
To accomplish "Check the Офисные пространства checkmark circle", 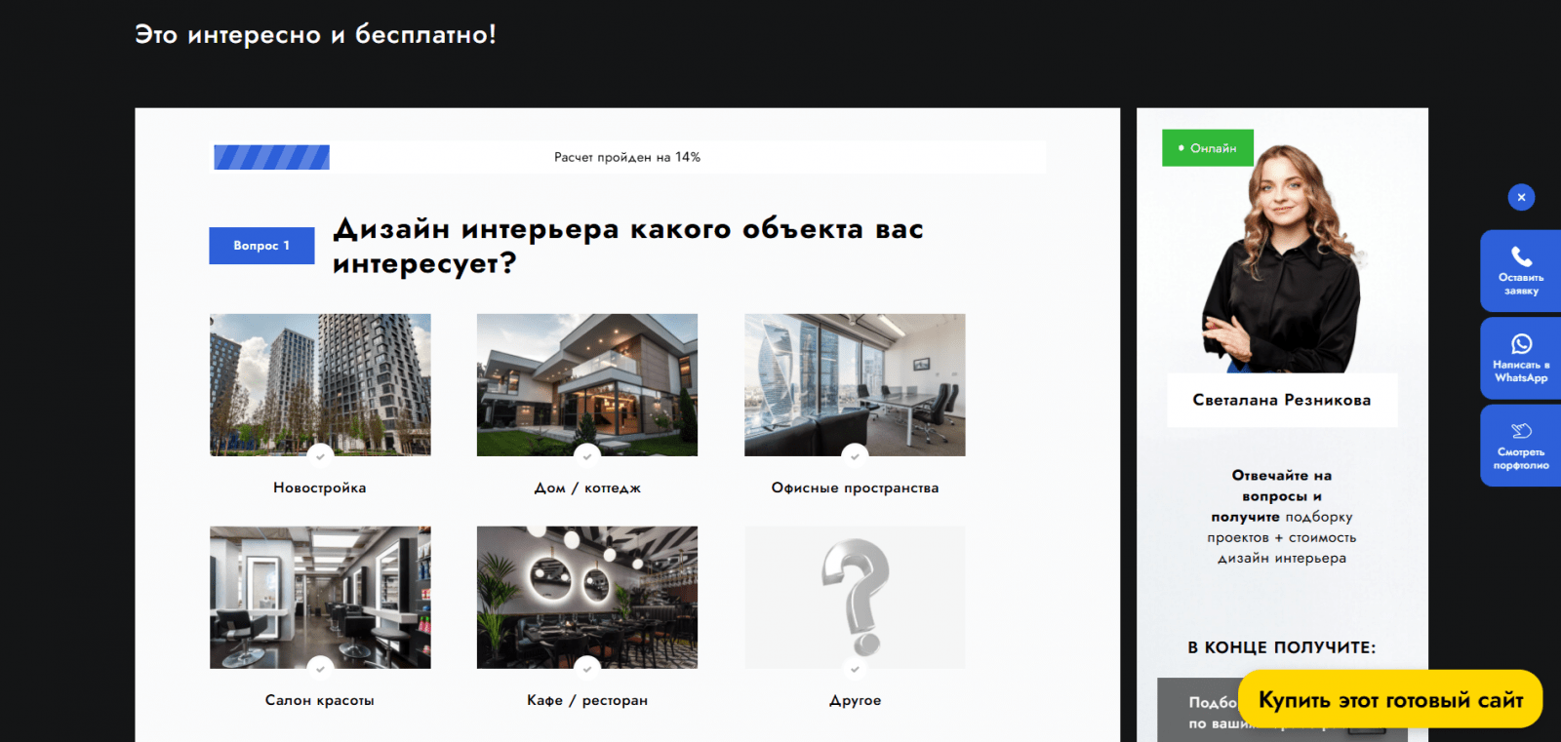I will click(x=855, y=455).
